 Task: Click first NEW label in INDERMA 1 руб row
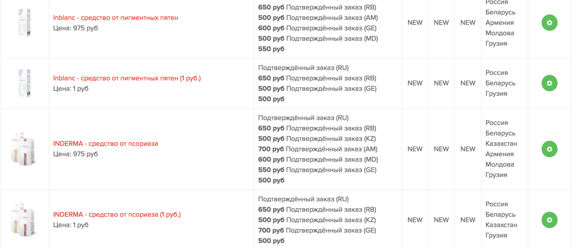point(415,220)
